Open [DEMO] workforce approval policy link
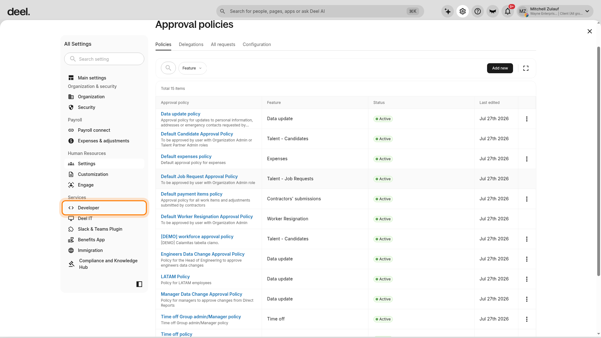The width and height of the screenshot is (601, 338). point(197,237)
